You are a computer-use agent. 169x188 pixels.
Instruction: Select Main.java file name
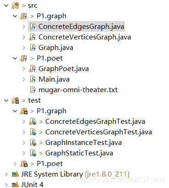[54, 79]
